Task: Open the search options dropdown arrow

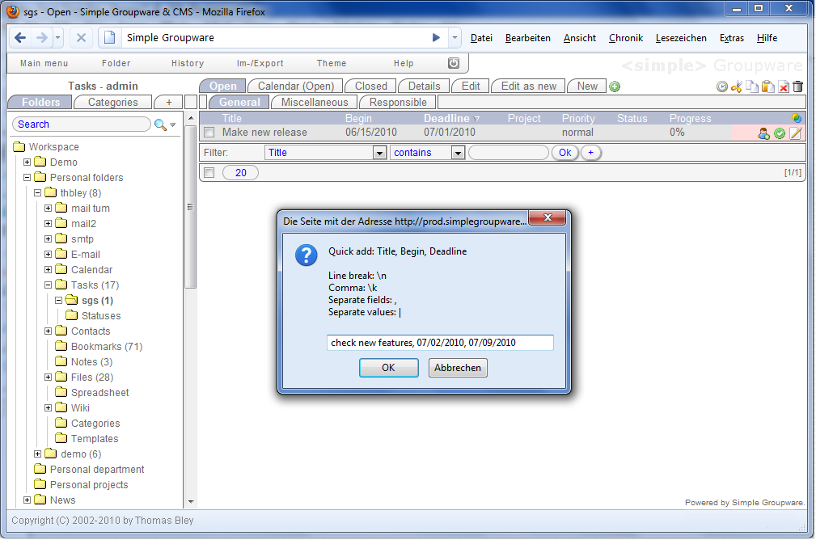Action: pos(173,124)
